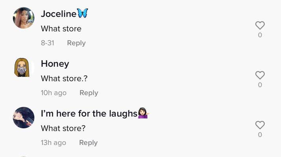The image size is (281, 157).
Task: Click the "13h ago" timestamp
Action: click(x=54, y=143)
